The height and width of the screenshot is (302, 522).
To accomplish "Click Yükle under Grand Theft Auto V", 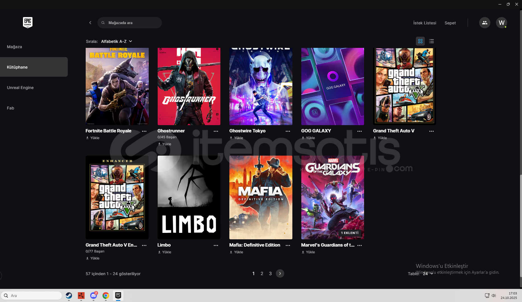I will [x=380, y=138].
